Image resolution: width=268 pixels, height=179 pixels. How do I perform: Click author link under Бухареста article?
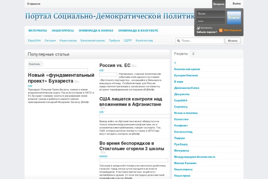coord(30,85)
